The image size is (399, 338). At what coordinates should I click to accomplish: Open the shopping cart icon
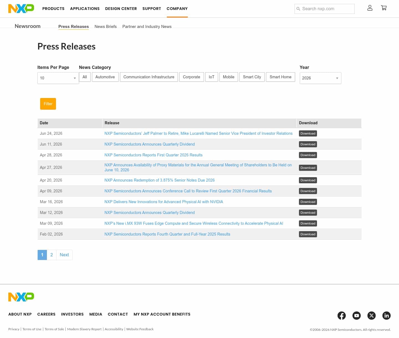coord(384,8)
